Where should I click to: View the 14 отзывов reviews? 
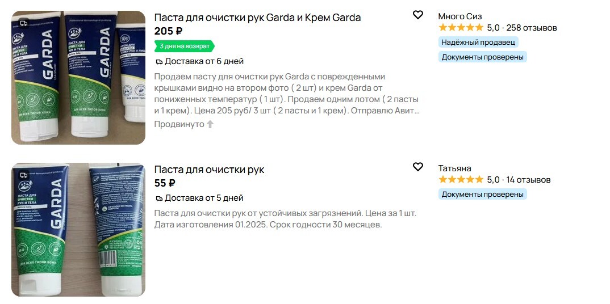528,180
